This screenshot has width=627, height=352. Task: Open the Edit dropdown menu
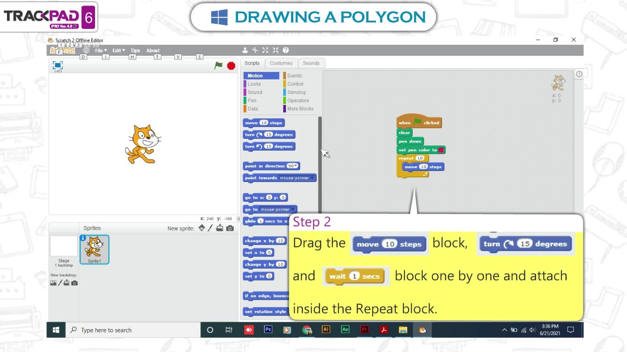click(x=119, y=50)
